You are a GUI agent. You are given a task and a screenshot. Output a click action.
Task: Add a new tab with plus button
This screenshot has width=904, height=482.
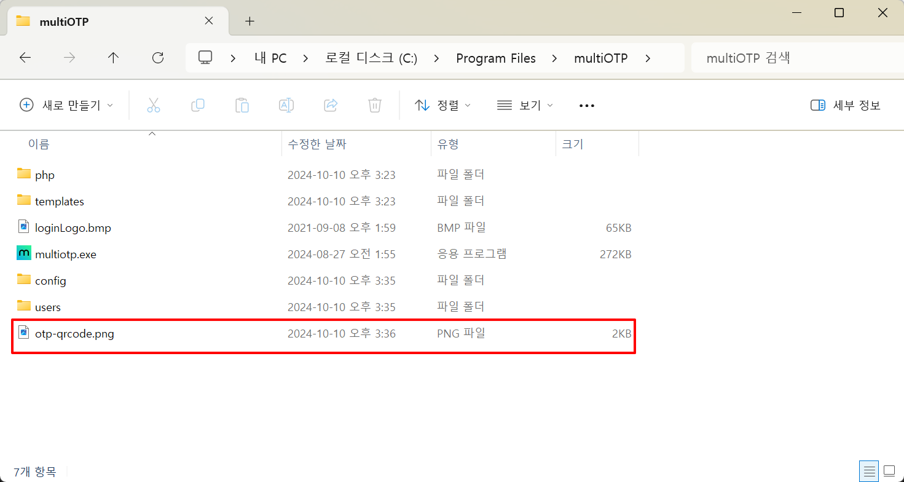tap(250, 21)
